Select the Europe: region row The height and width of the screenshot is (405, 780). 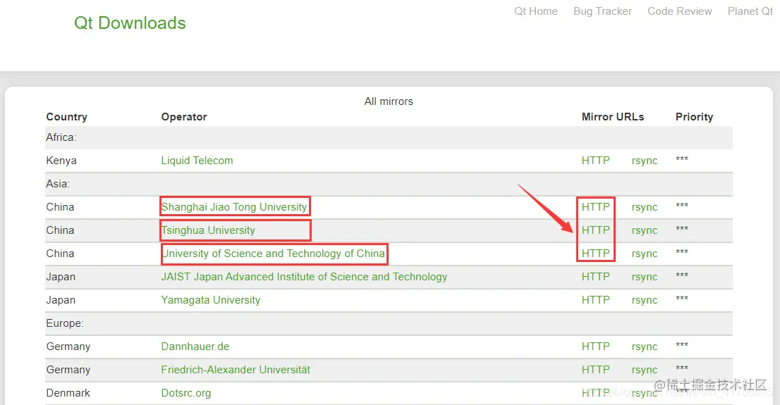pos(389,323)
